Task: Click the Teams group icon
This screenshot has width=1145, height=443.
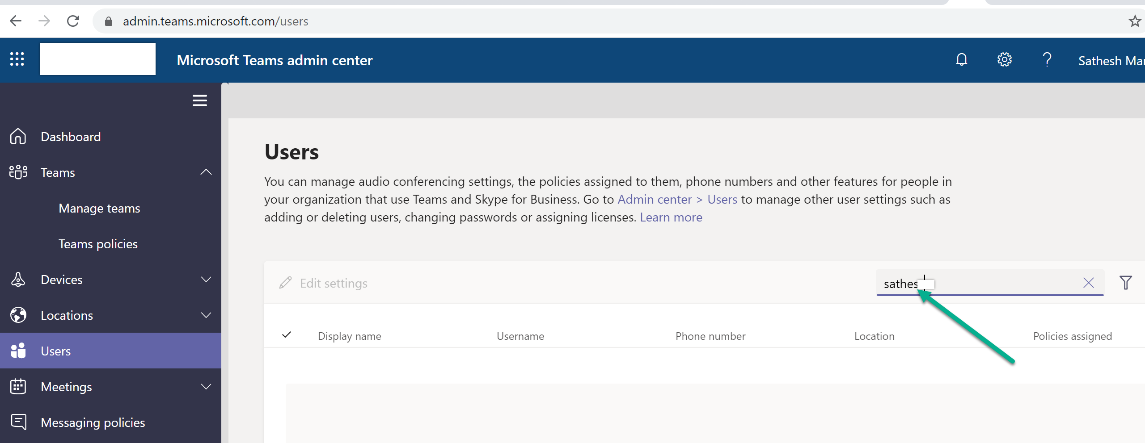Action: coord(18,172)
